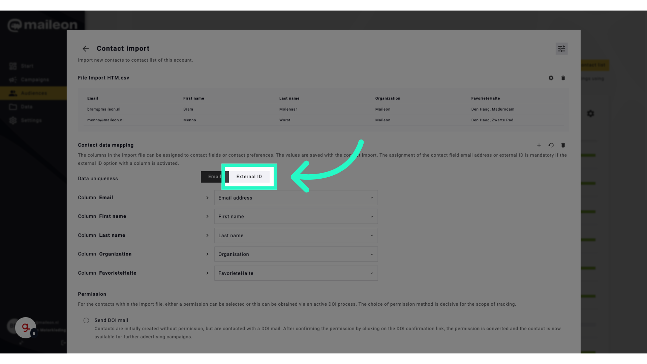Open the Audiences menu label
647x364 pixels.
[x=34, y=93]
